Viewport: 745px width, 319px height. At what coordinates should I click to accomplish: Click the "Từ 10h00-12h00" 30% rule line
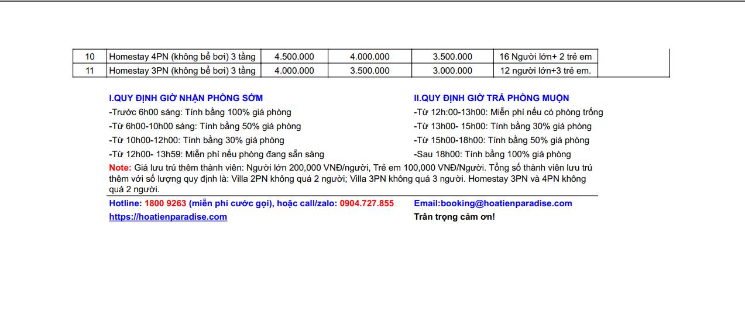[x=196, y=140]
